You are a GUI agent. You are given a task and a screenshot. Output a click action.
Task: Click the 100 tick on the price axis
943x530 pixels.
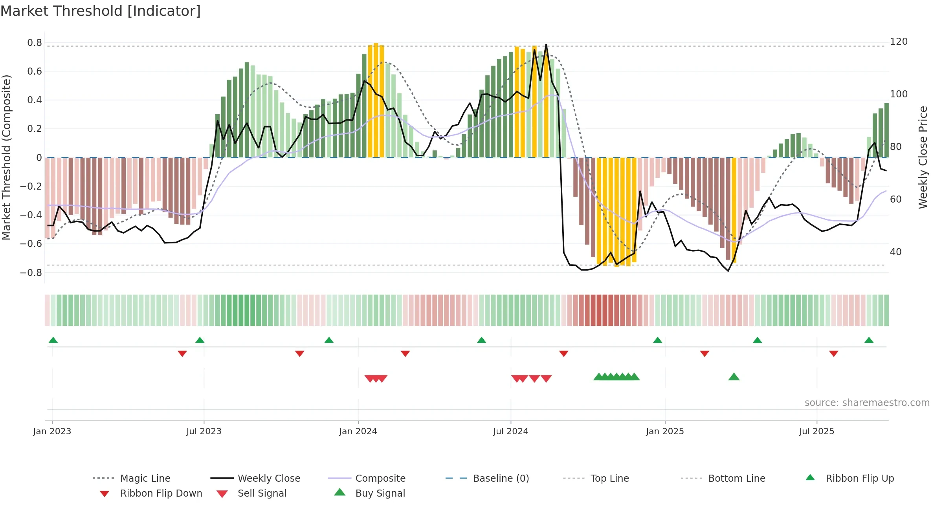coord(899,94)
